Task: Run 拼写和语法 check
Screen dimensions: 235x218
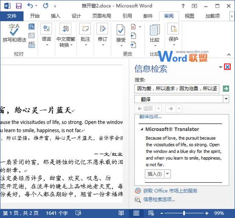Action: (14, 33)
